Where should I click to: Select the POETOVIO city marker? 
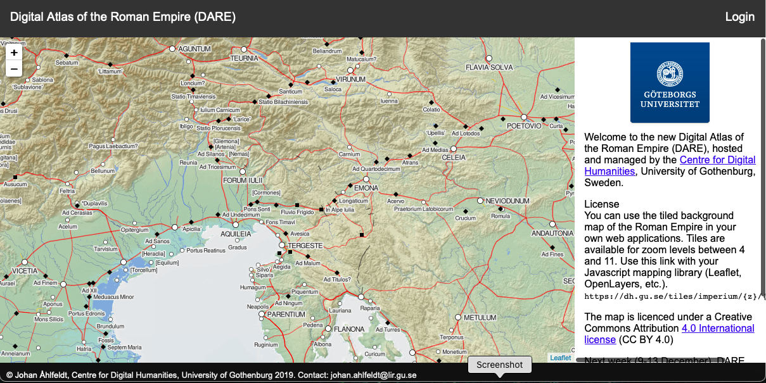pos(524,117)
